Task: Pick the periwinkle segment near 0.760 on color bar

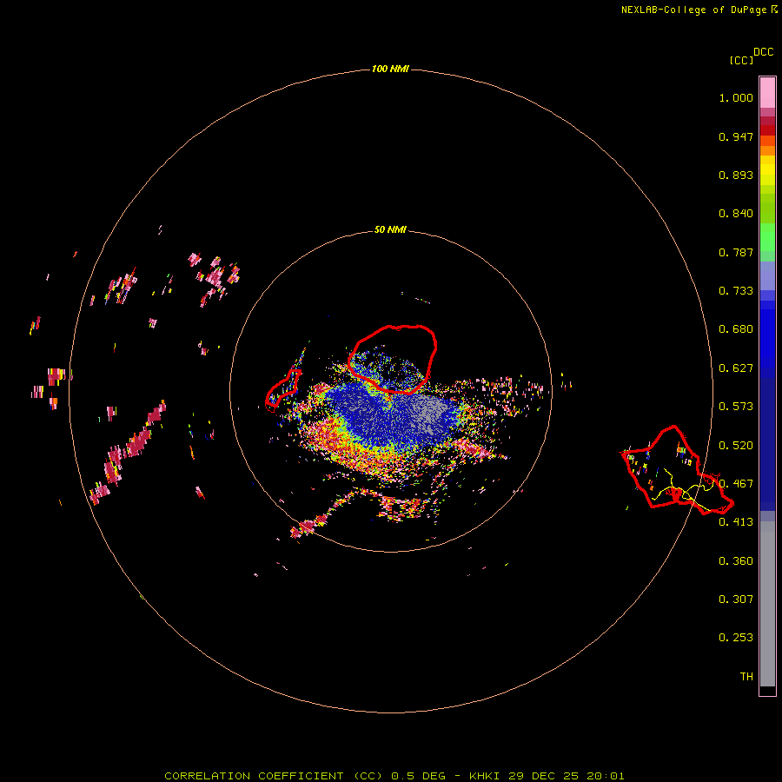Action: pos(767,275)
